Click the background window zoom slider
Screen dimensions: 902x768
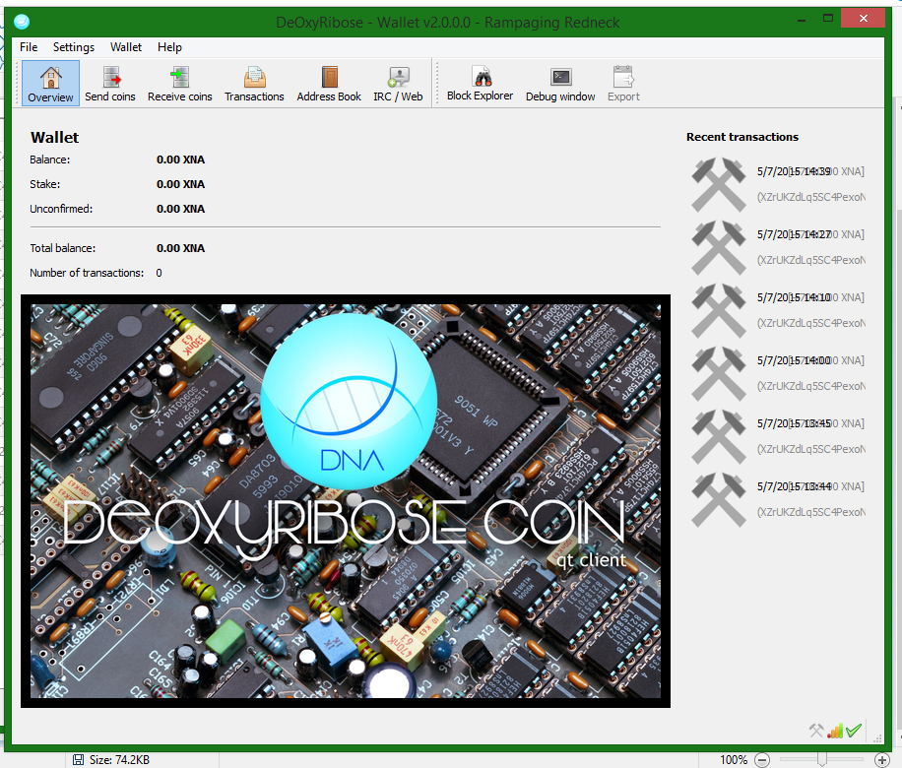click(x=822, y=760)
